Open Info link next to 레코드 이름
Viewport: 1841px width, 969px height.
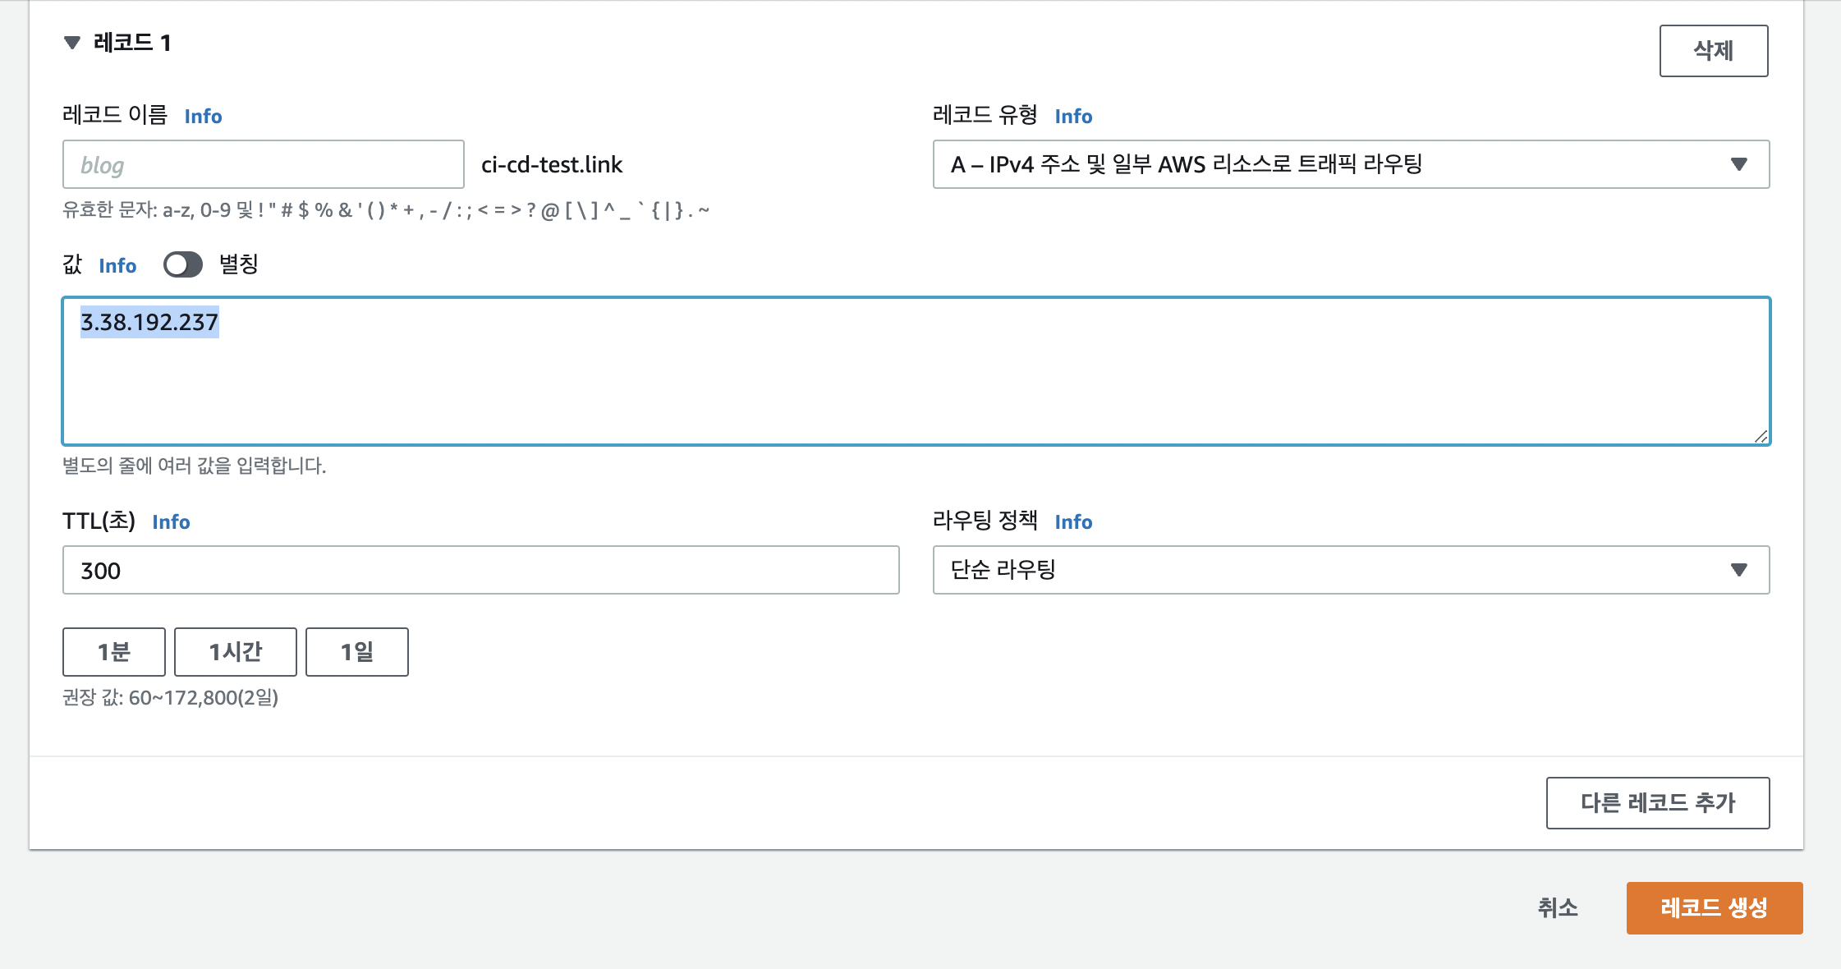(203, 117)
